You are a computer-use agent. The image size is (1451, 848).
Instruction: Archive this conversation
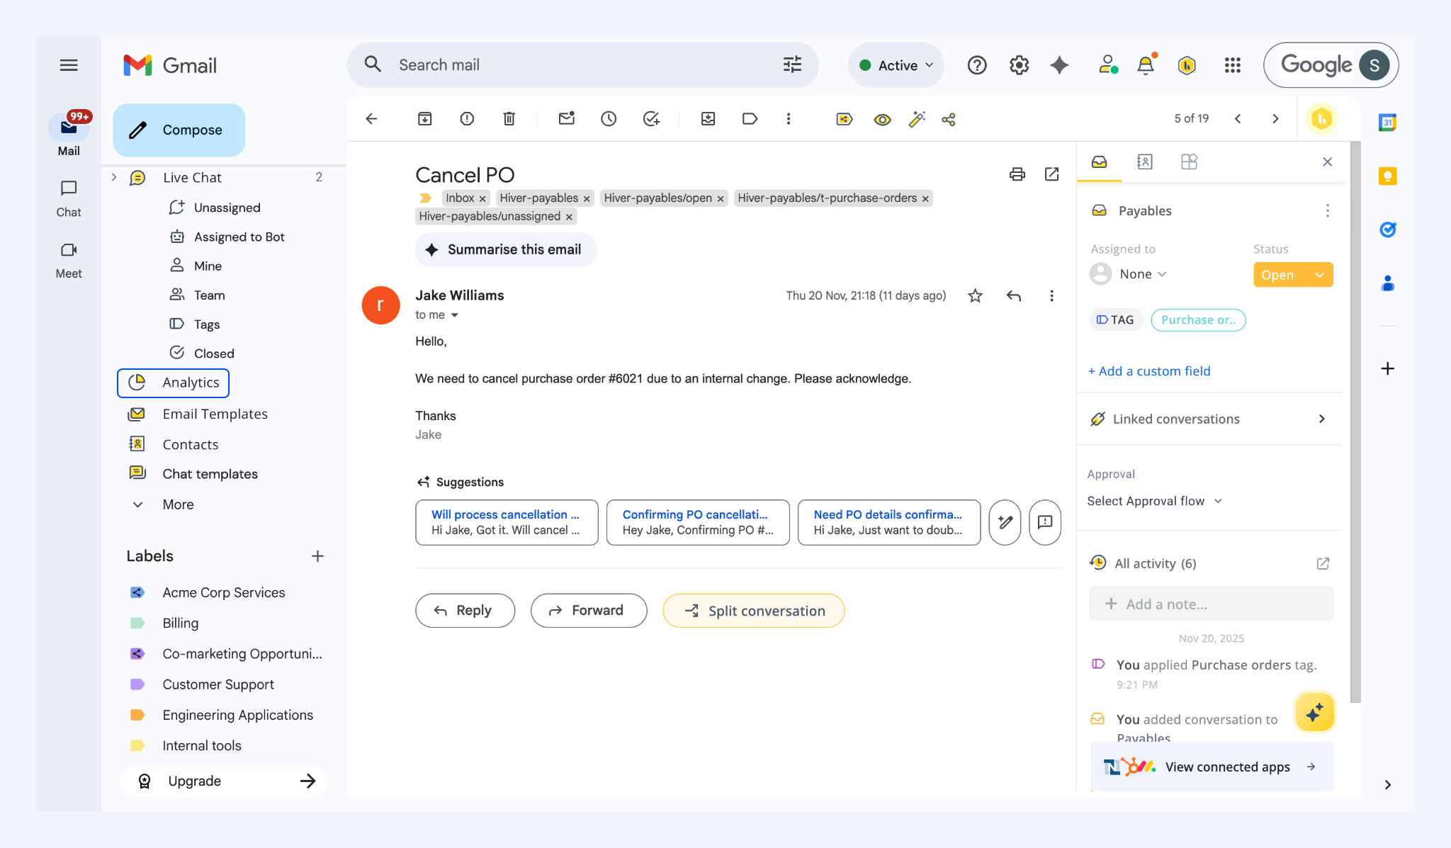pyautogui.click(x=424, y=119)
